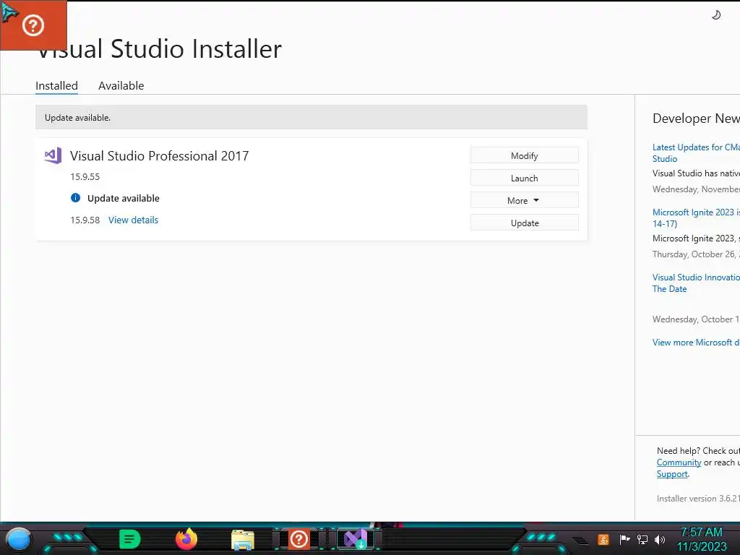The height and width of the screenshot is (555, 740).
Task: Click the Update button
Action: click(525, 223)
